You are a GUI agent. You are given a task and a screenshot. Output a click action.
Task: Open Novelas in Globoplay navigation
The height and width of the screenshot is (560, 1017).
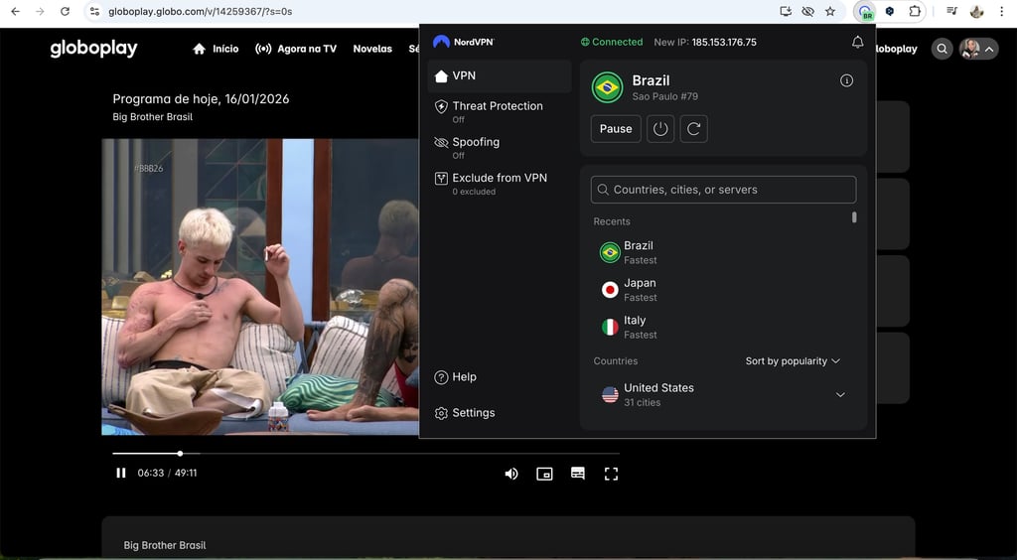(372, 49)
